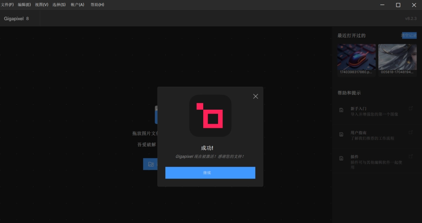Open the 视图(V) menu

tap(42, 5)
